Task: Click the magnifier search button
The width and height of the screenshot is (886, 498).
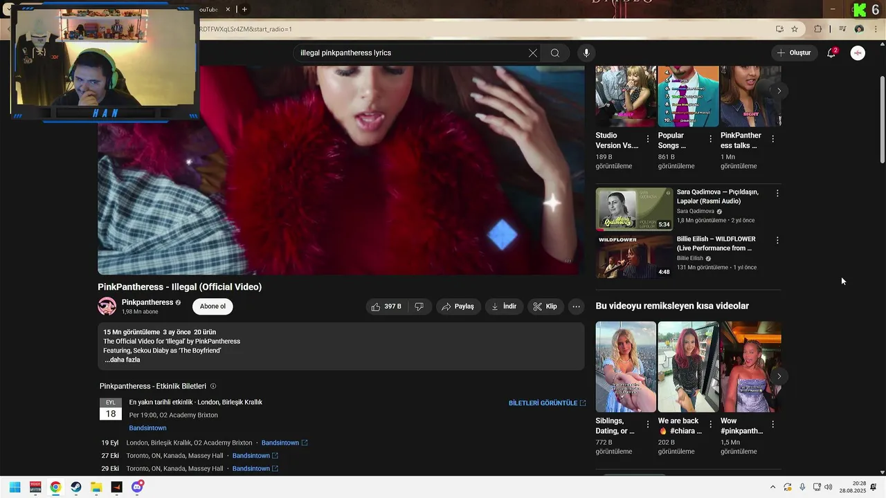Action: pyautogui.click(x=555, y=53)
